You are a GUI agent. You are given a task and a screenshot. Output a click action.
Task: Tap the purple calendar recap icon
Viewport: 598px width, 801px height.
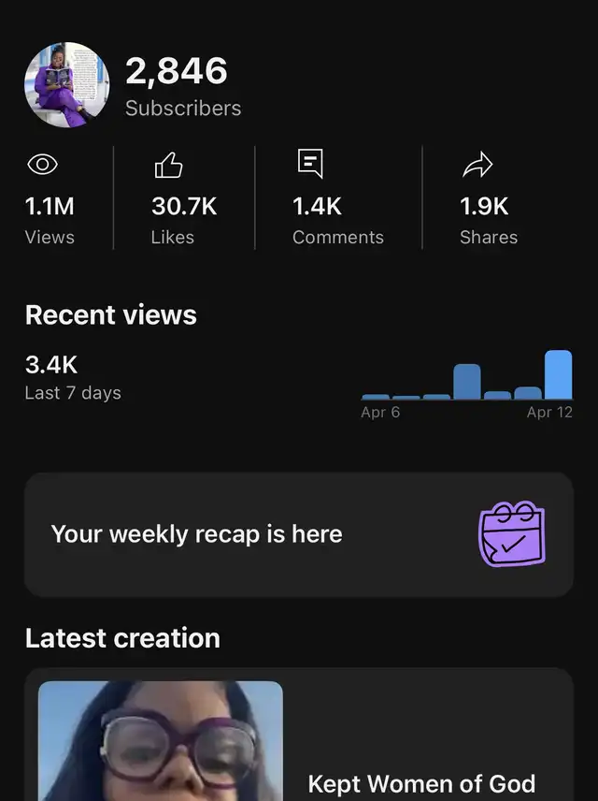click(511, 534)
